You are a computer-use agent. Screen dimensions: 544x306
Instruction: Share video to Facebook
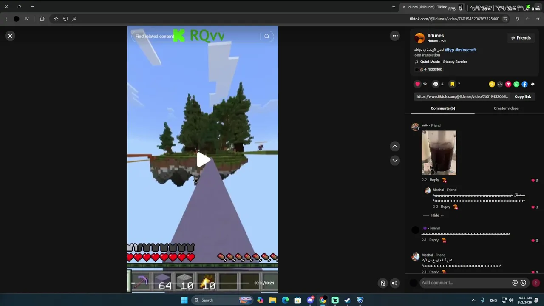(524, 84)
